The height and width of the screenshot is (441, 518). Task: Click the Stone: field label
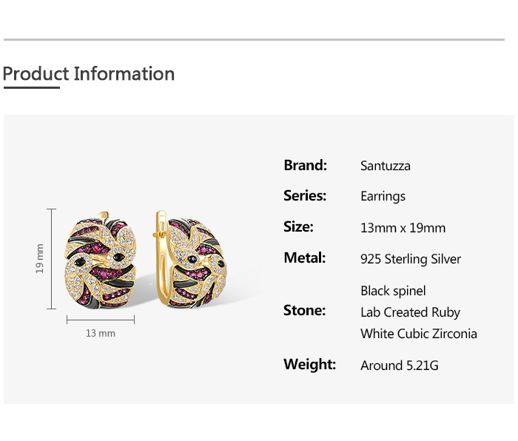[x=304, y=311]
